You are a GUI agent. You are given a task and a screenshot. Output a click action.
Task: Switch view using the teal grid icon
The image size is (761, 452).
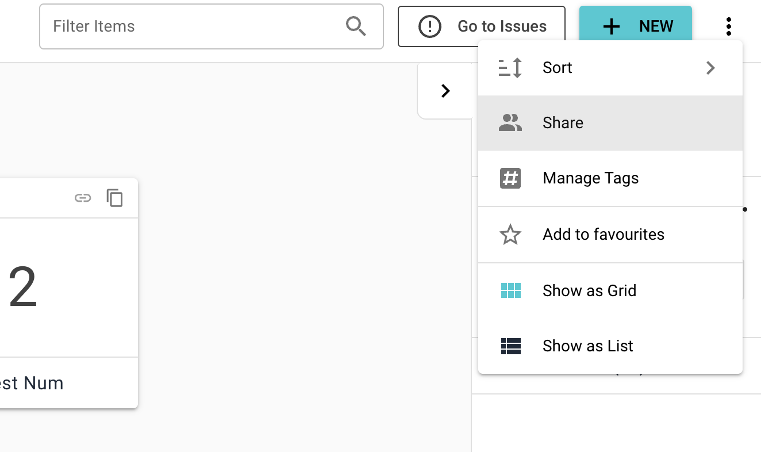pos(510,290)
